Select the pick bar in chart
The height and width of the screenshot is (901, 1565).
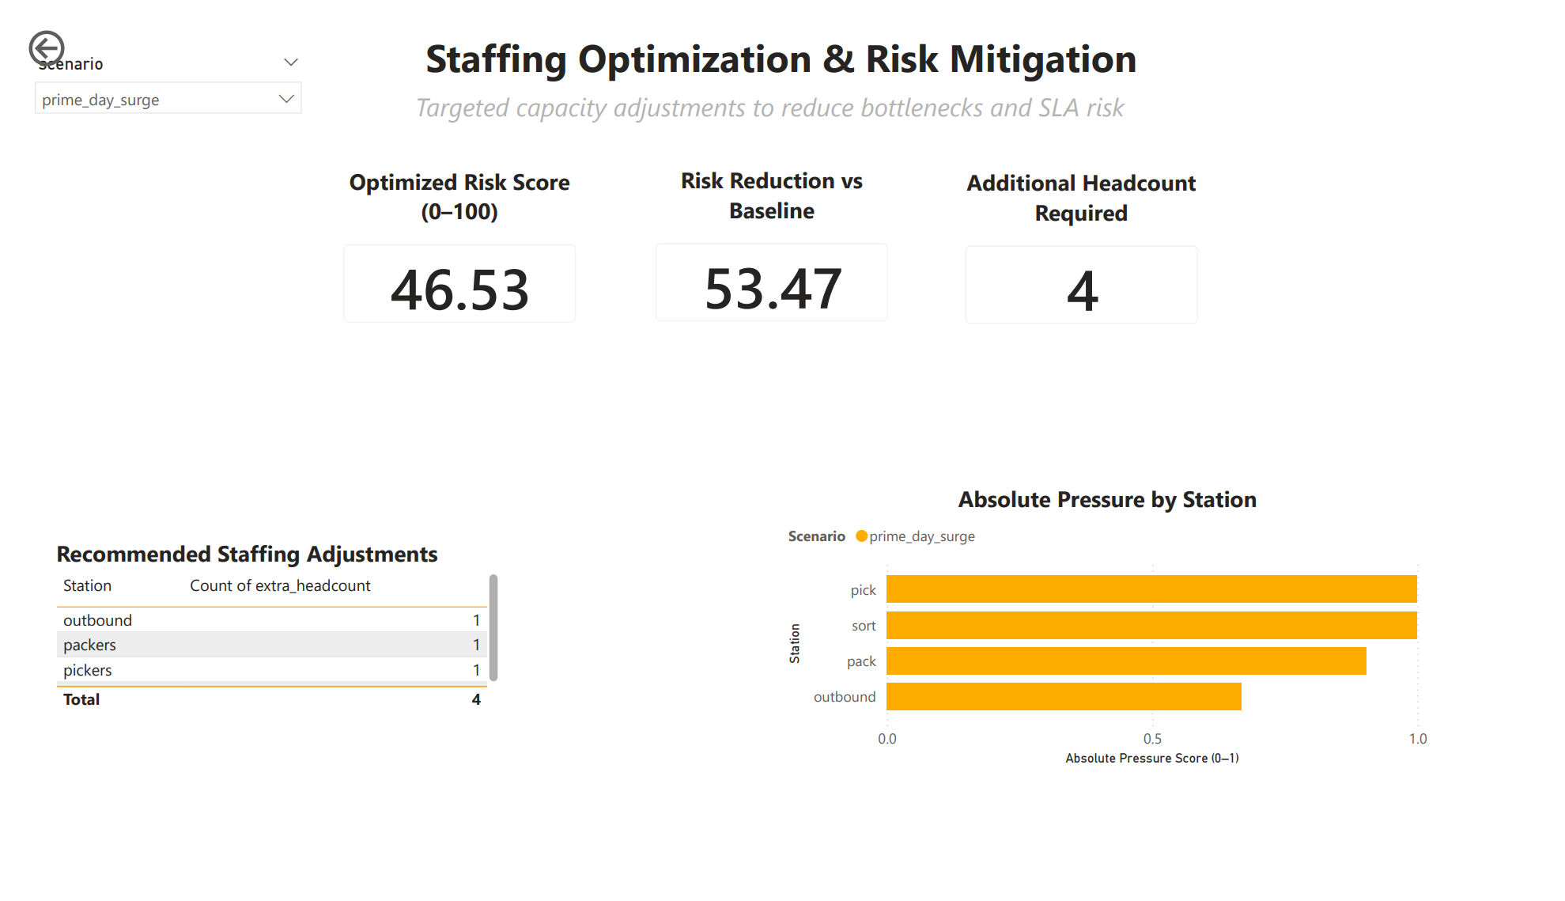1151,589
